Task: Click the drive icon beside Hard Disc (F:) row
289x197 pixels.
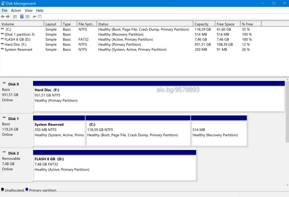Action: click(2, 44)
